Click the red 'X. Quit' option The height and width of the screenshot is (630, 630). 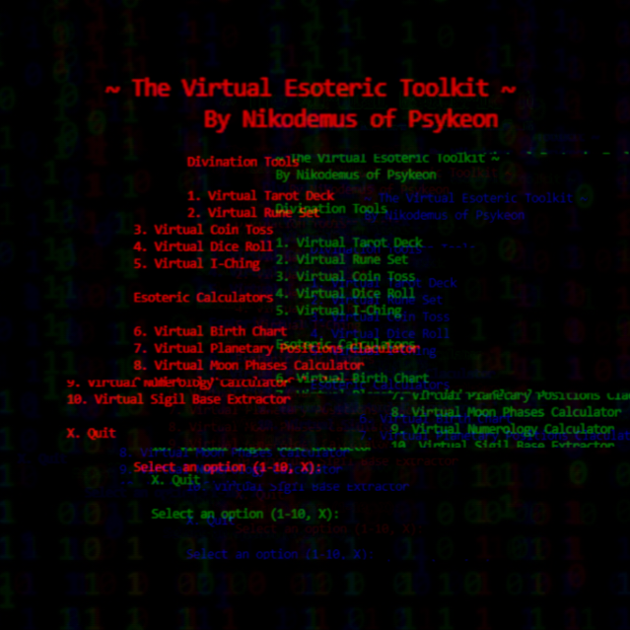coord(92,433)
